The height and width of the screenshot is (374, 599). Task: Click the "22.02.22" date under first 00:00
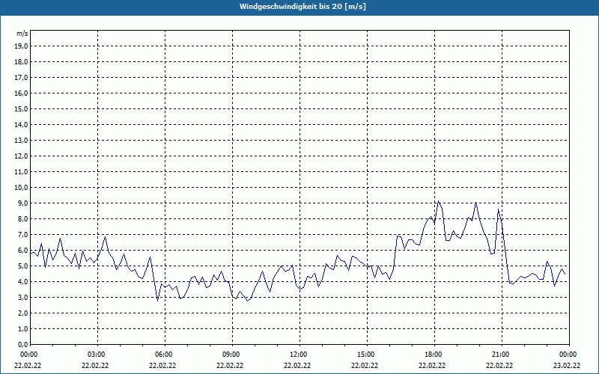(x=28, y=366)
